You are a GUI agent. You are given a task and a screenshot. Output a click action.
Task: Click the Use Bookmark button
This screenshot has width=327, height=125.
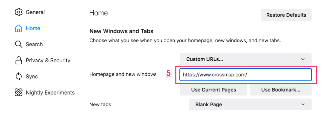click(x=281, y=90)
